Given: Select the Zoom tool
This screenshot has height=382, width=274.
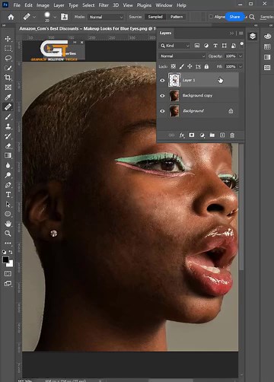Looking at the screenshot, I should pyautogui.click(x=8, y=234).
